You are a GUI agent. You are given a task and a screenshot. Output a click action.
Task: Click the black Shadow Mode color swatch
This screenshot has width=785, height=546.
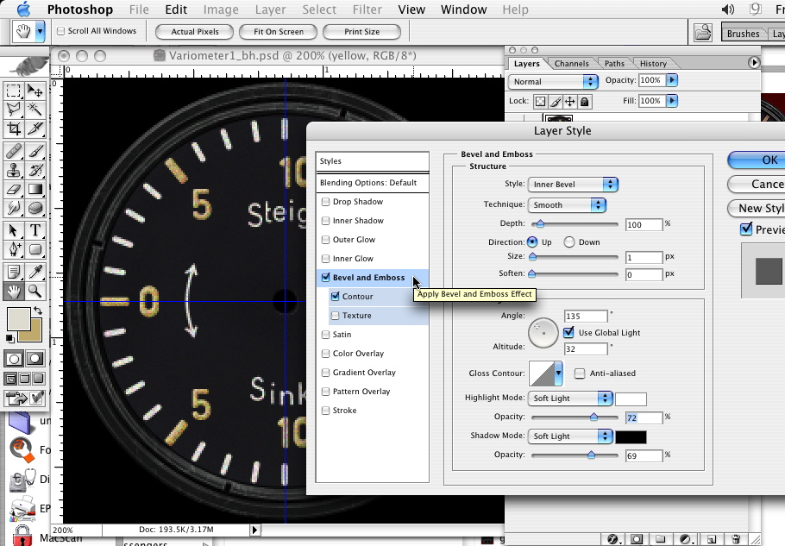[631, 436]
